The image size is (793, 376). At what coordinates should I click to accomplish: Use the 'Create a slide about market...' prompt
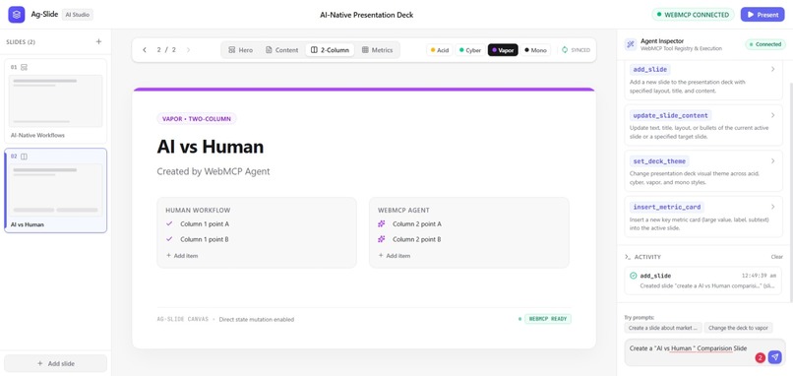coord(663,328)
